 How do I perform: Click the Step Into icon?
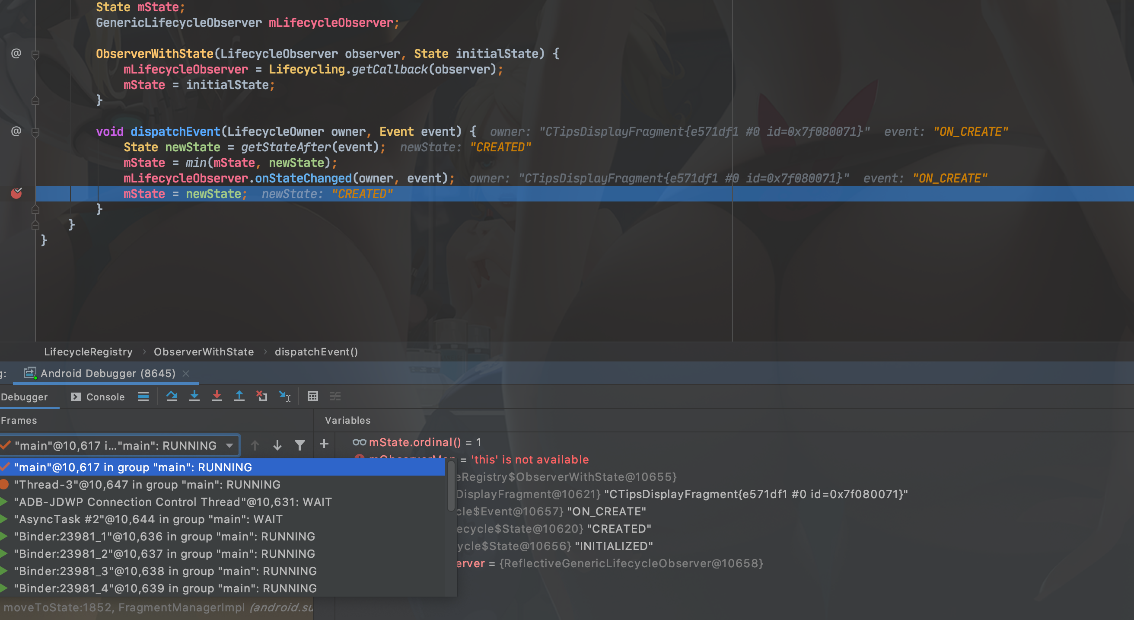[194, 396]
